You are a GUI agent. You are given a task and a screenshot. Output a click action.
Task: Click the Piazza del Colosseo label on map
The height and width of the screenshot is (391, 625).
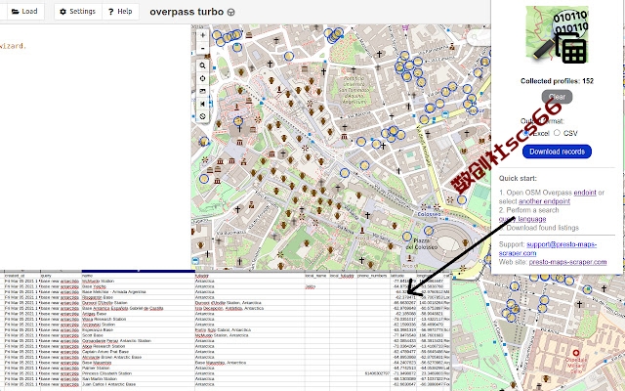[421, 243]
